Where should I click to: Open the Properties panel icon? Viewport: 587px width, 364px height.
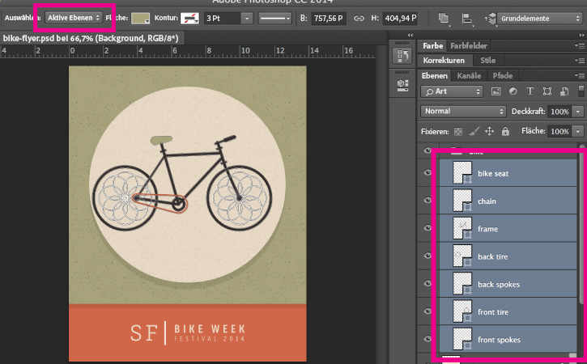point(402,83)
